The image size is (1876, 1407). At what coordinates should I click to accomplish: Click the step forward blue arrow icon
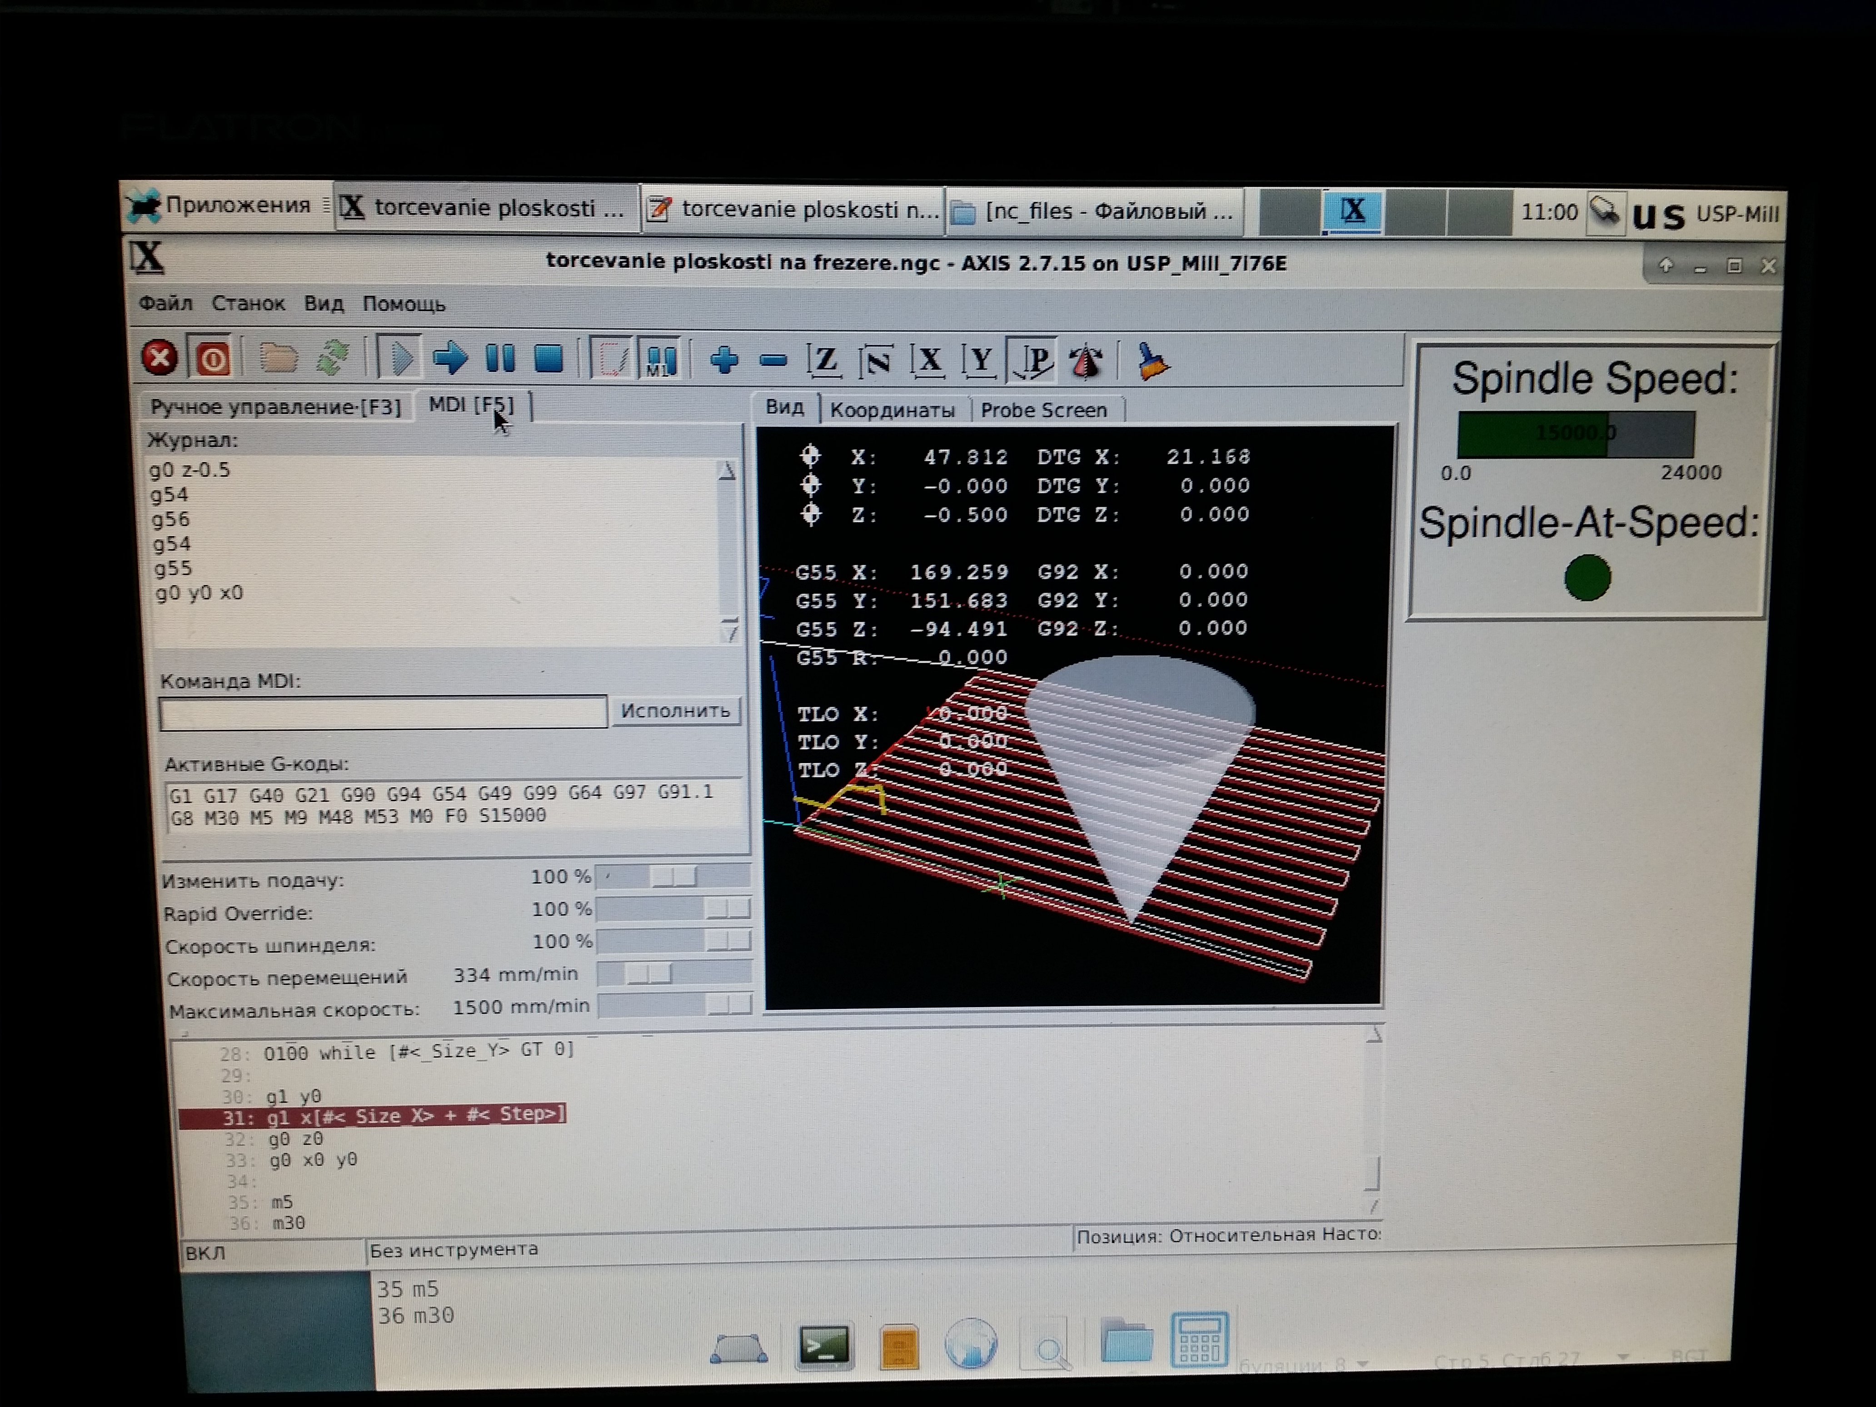449,359
